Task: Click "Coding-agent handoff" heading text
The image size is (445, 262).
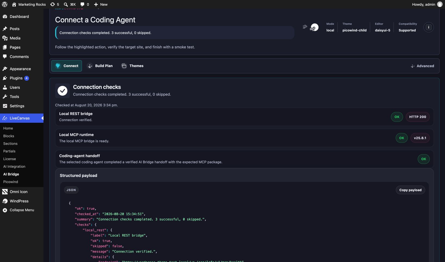Action: 79,156
